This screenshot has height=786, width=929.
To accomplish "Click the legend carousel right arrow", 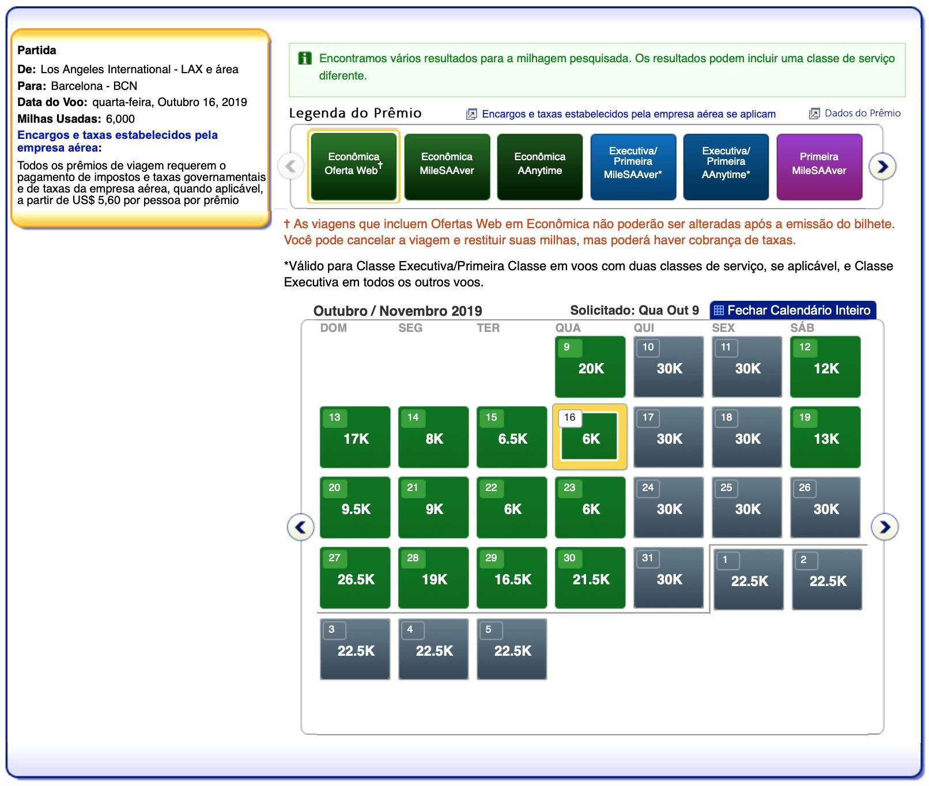I will click(x=882, y=167).
